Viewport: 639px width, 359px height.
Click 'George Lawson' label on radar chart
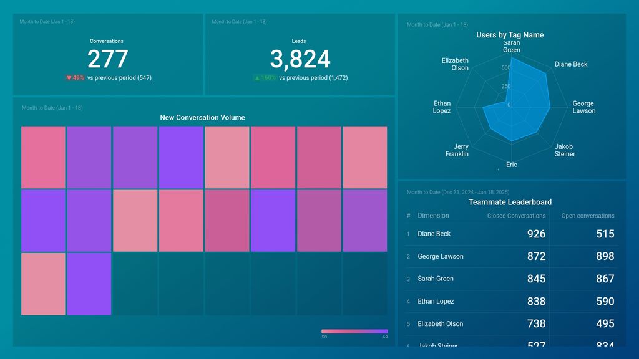pyautogui.click(x=584, y=107)
